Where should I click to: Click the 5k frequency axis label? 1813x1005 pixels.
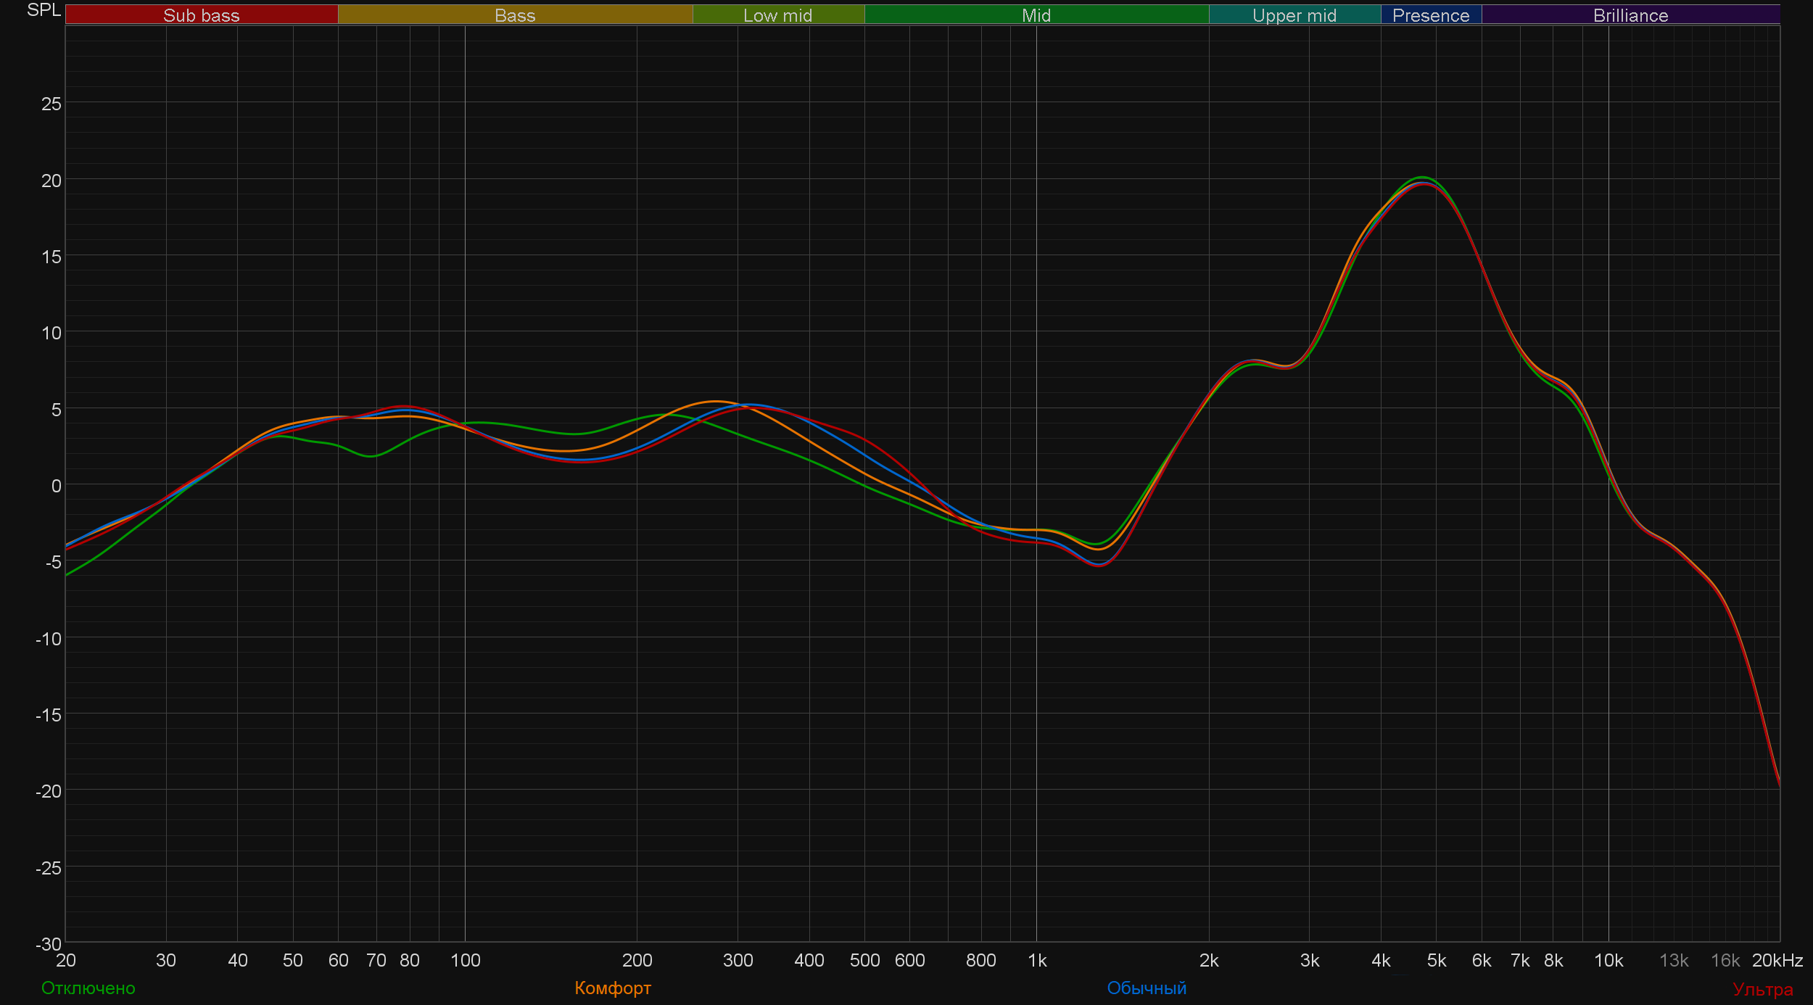click(1437, 961)
